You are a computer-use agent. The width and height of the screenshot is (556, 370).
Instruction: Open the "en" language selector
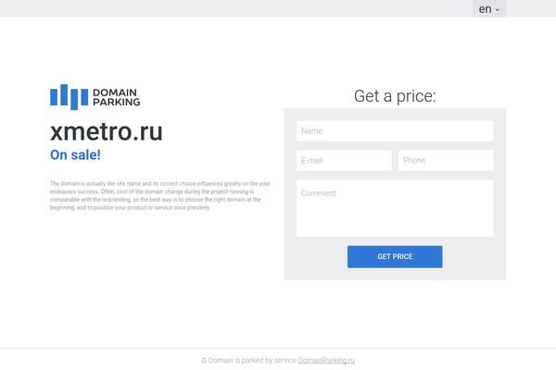pyautogui.click(x=489, y=8)
